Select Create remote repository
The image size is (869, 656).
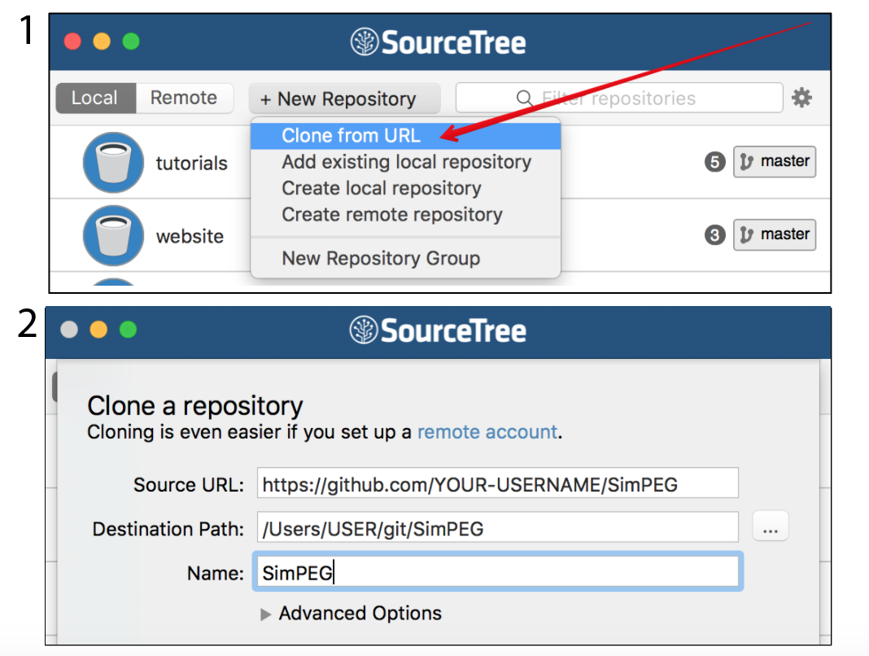point(392,214)
